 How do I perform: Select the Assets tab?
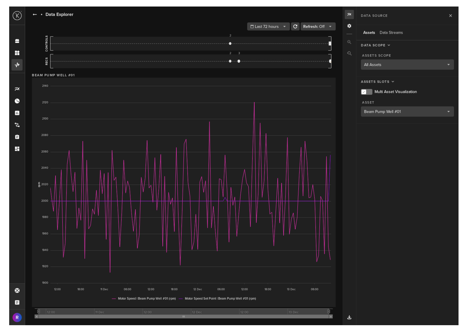(x=369, y=33)
